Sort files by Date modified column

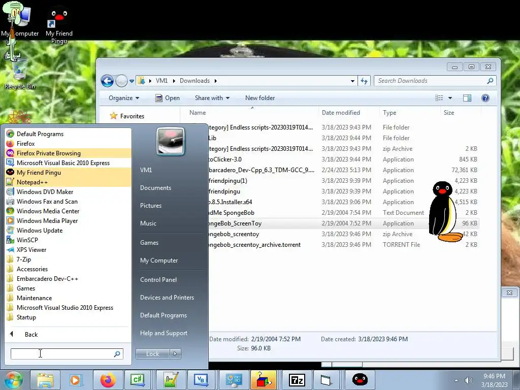tap(341, 113)
